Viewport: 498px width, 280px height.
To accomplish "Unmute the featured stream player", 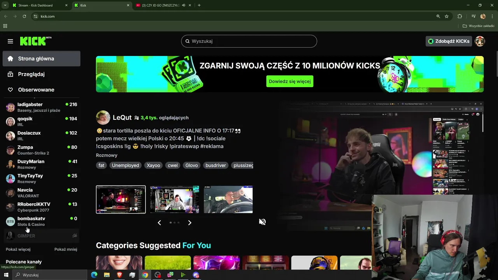I will pyautogui.click(x=263, y=222).
